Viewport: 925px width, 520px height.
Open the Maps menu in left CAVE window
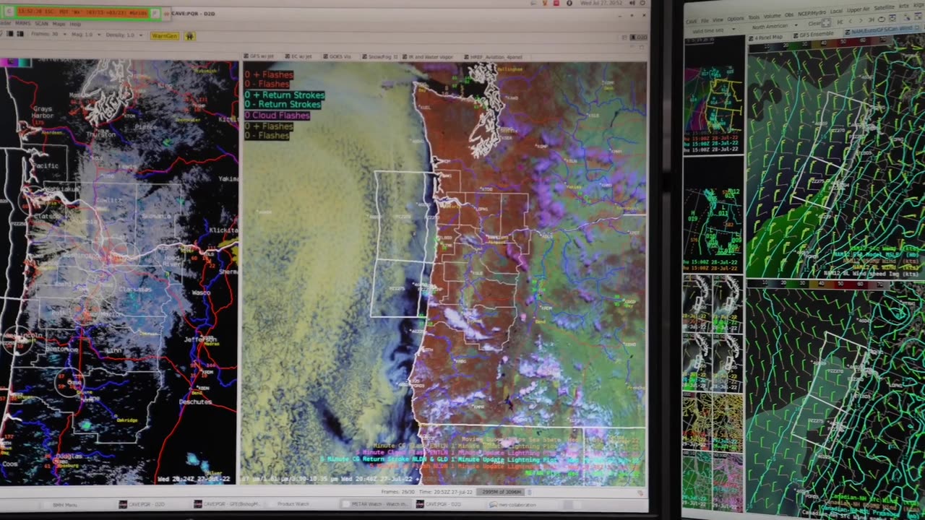pyautogui.click(x=59, y=24)
